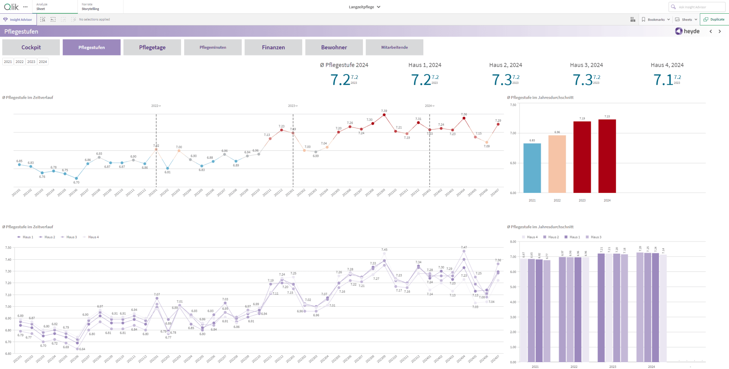Step back in selections icon
Viewport: 729px width, 369px height.
tap(53, 19)
